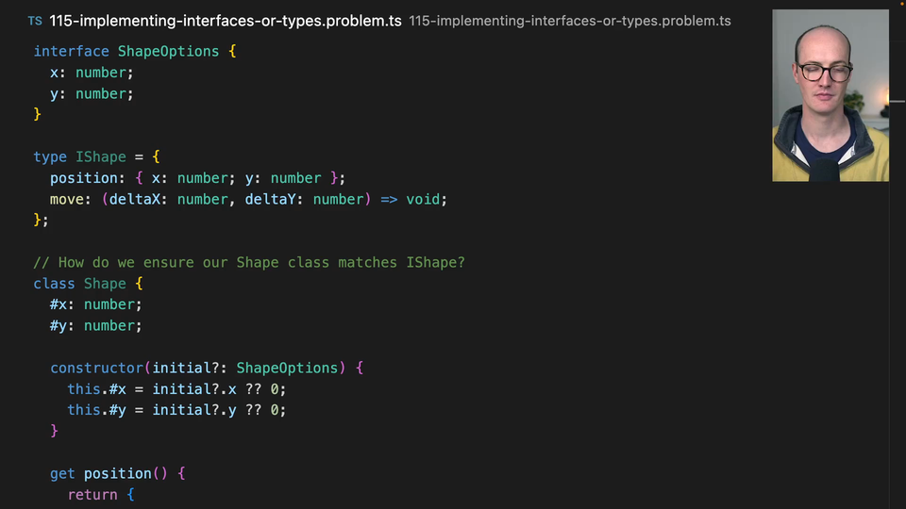Click the TS file icon in the tab
This screenshot has width=906, height=509.
[x=35, y=21]
